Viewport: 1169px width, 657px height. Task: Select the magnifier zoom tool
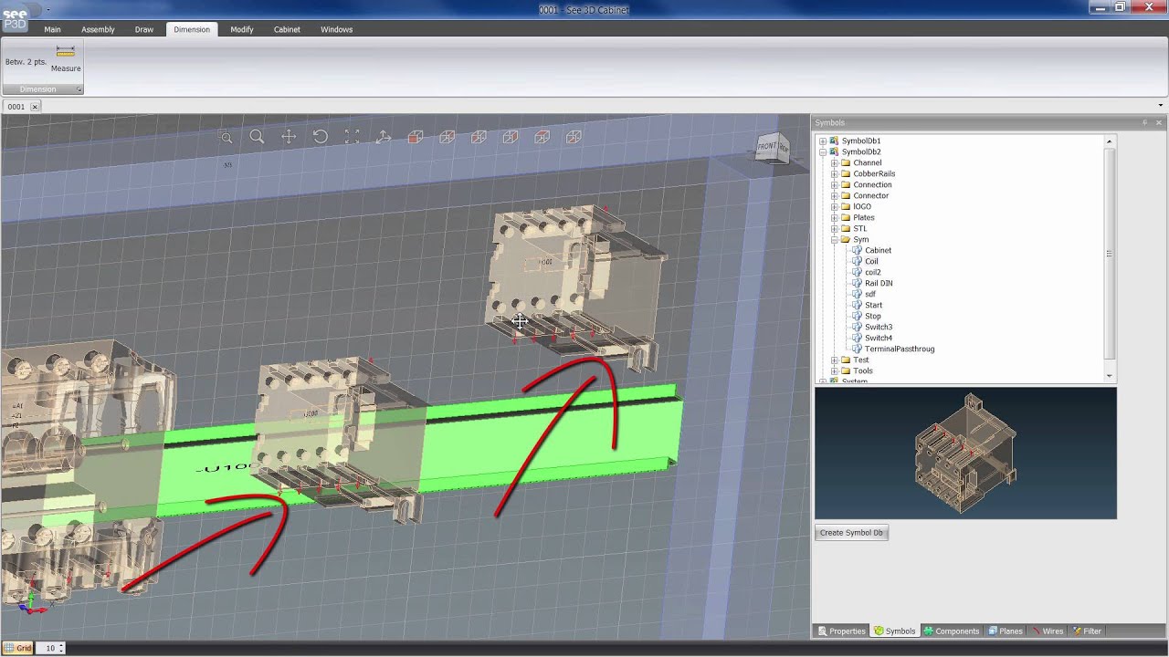click(258, 137)
